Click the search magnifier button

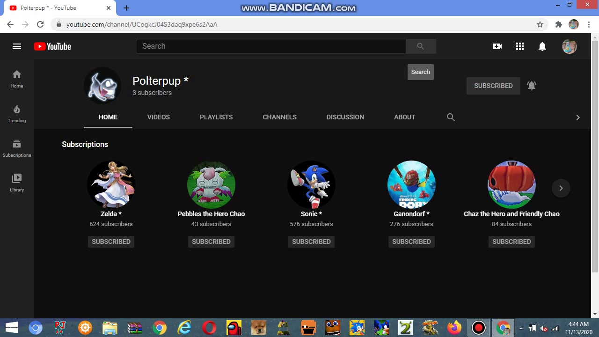click(420, 46)
